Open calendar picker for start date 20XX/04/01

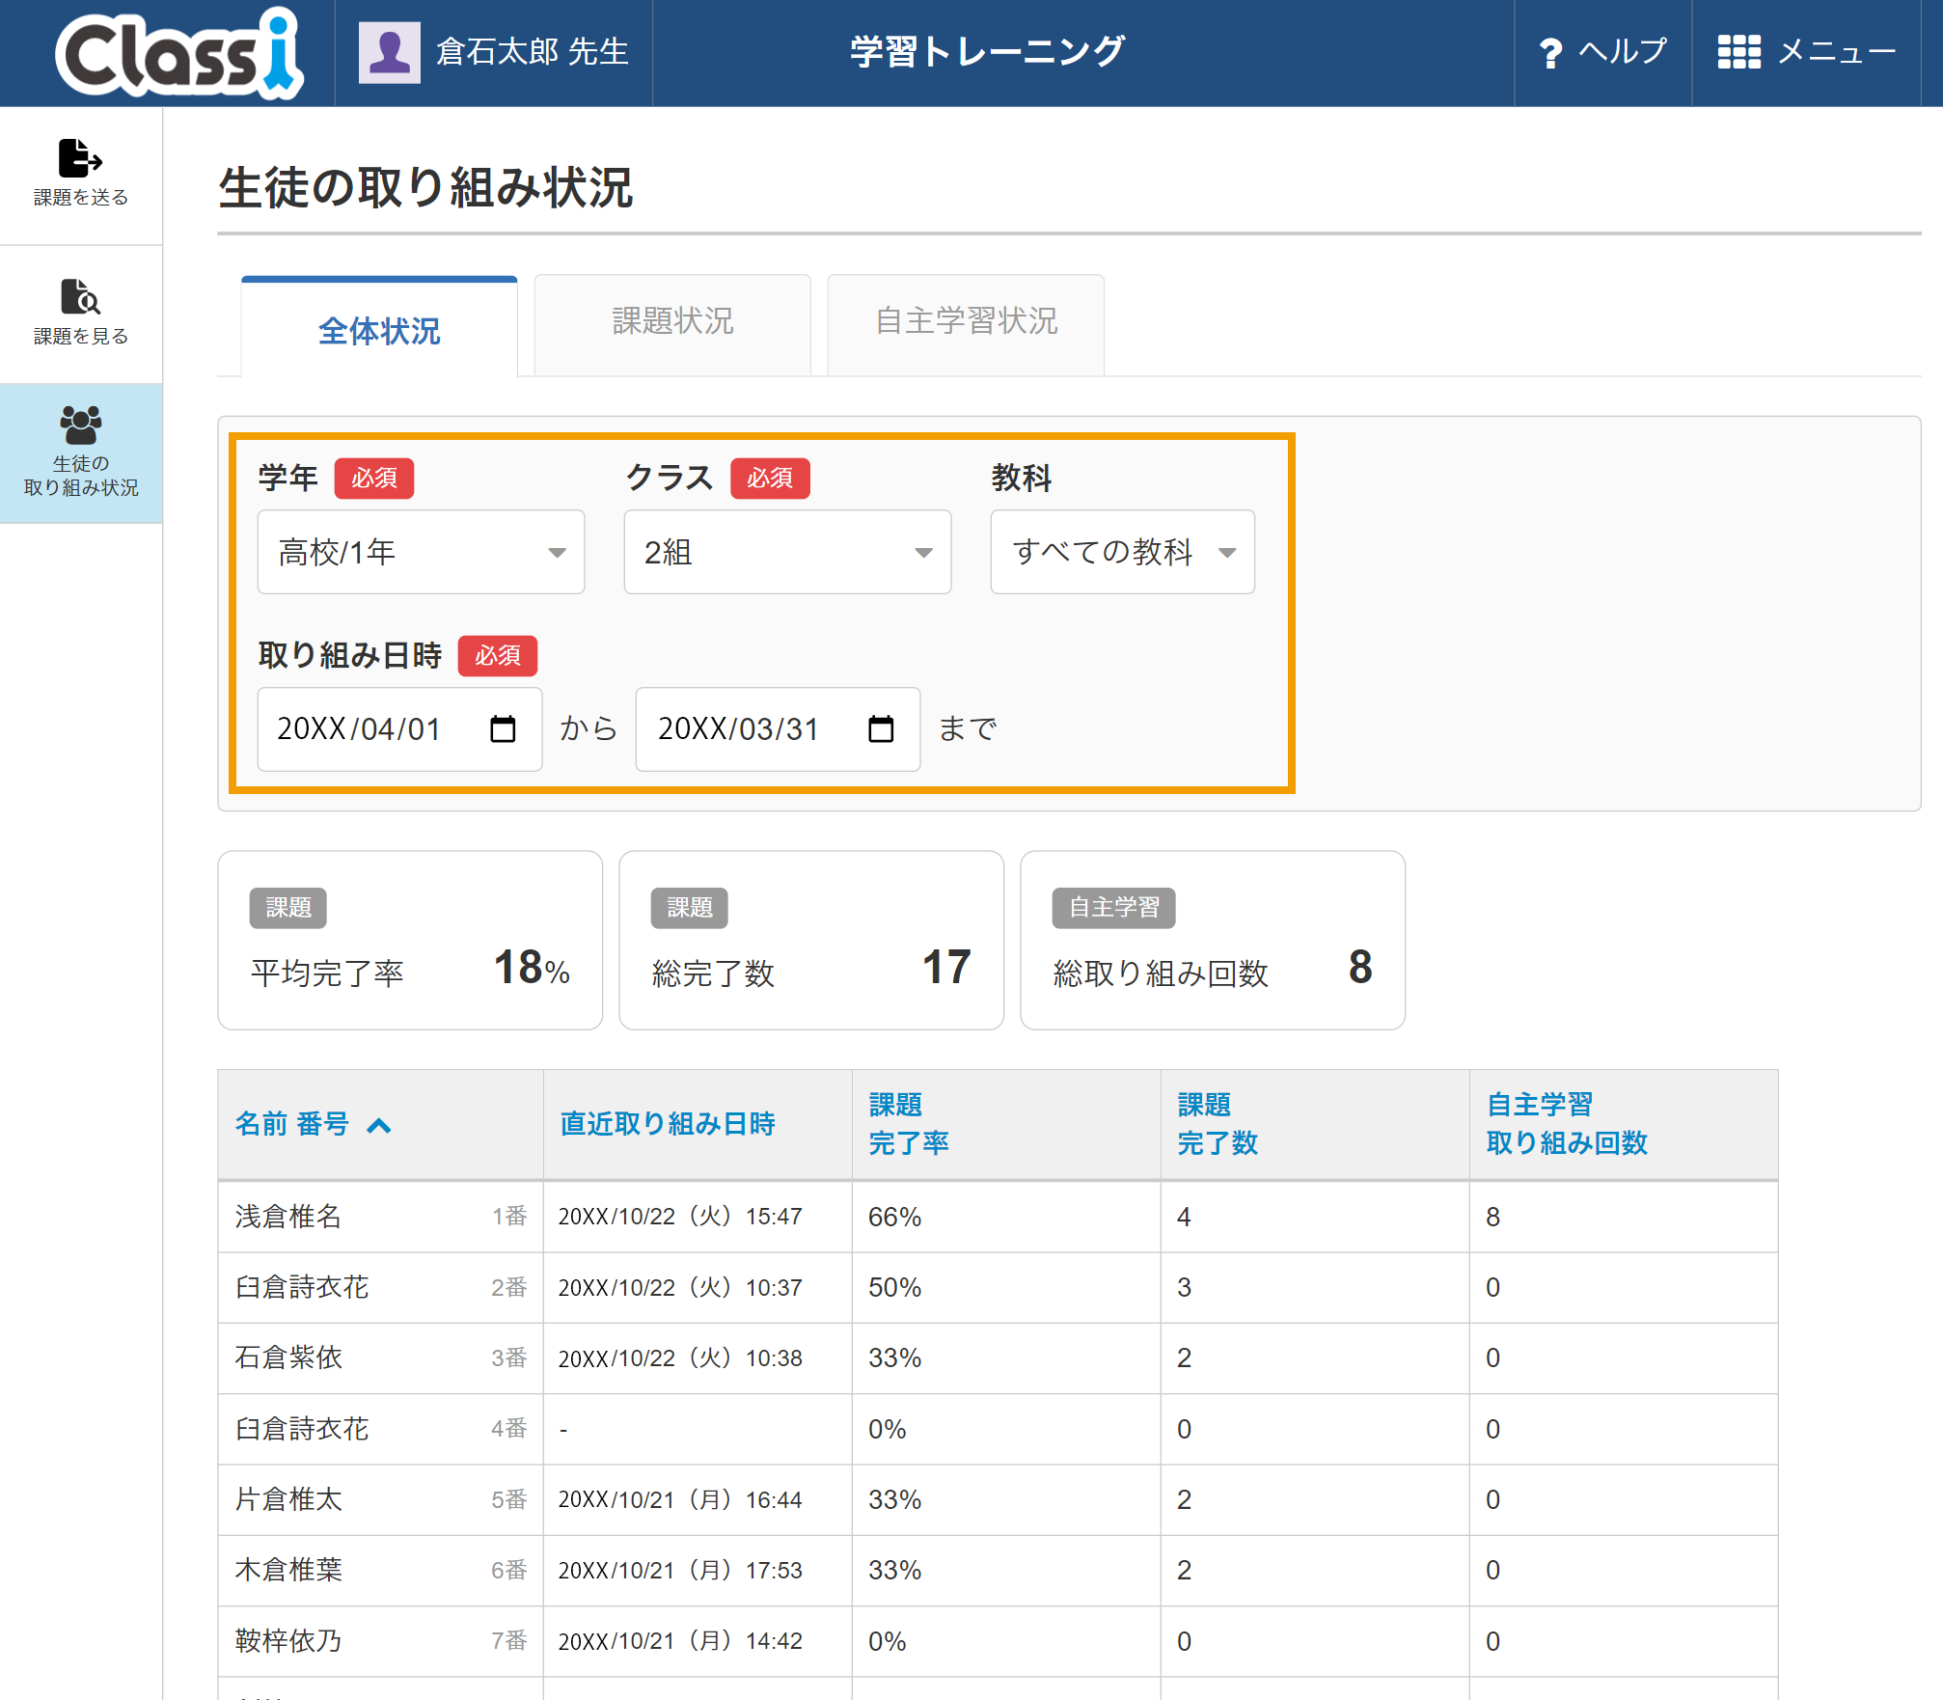coord(503,728)
